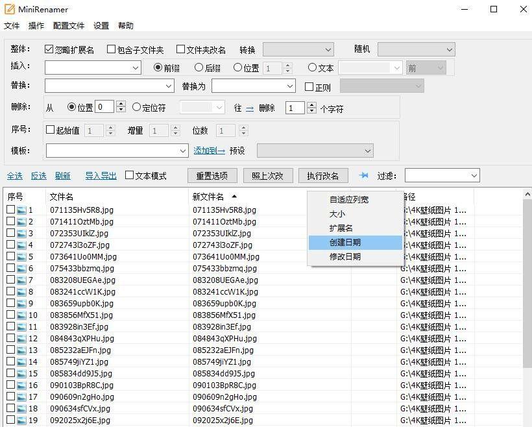
Task: Click the 全选 link to select all files
Action: click(14, 175)
